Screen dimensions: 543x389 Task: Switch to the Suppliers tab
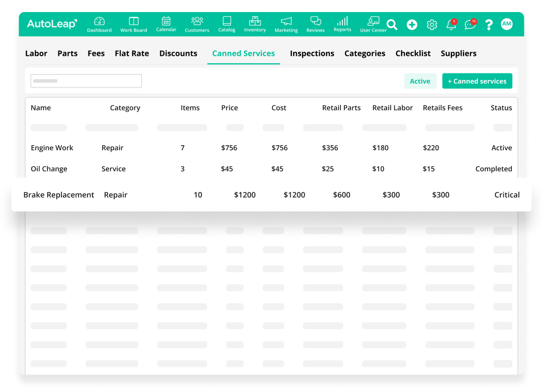click(459, 53)
